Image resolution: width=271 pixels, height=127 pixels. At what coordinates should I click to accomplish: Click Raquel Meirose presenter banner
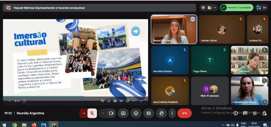pos(100,8)
